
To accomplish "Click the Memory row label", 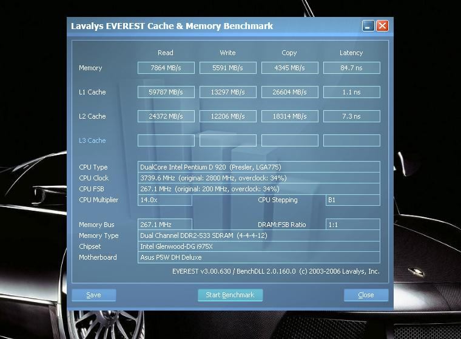I will coord(90,68).
